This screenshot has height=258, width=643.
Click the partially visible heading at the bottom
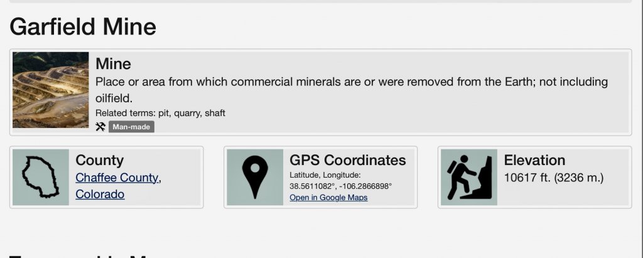pyautogui.click(x=82, y=255)
